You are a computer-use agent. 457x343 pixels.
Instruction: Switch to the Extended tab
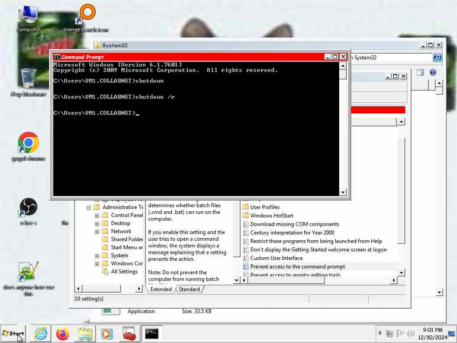[161, 289]
